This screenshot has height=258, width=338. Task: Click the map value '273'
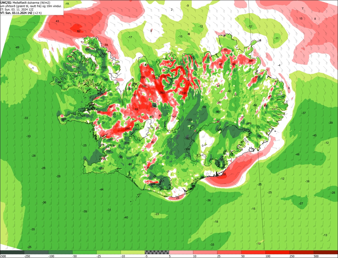[x=166, y=77]
